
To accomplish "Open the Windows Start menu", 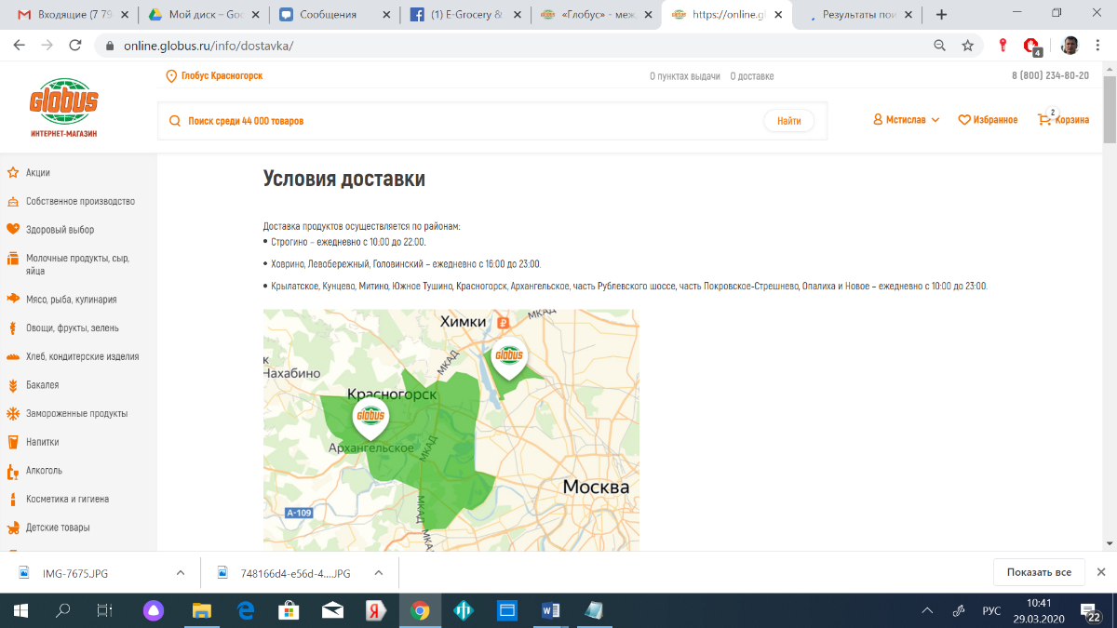I will click(20, 610).
